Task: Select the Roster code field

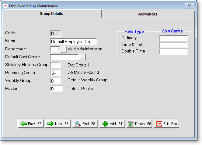Action: point(56,89)
